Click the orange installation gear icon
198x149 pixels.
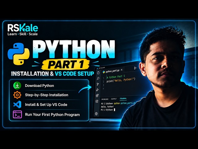pos(17,95)
